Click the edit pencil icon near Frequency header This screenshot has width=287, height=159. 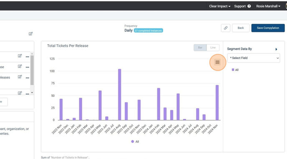point(30,34)
